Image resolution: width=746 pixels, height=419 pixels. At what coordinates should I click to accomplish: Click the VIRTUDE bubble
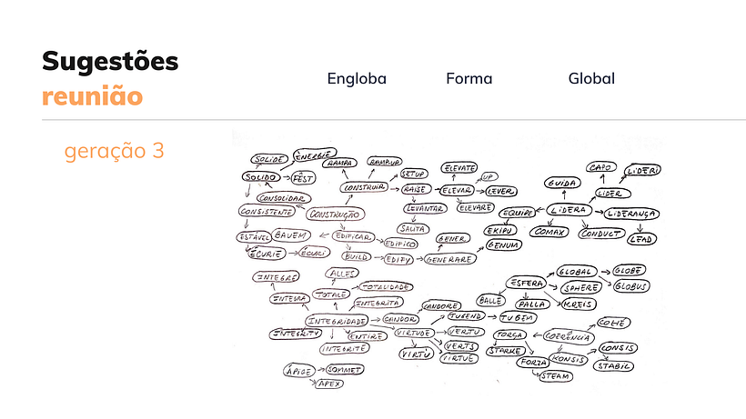414,333
